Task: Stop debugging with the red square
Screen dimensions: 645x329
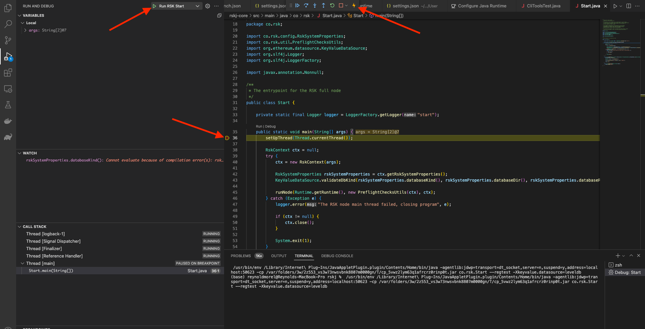Action: pyautogui.click(x=341, y=5)
